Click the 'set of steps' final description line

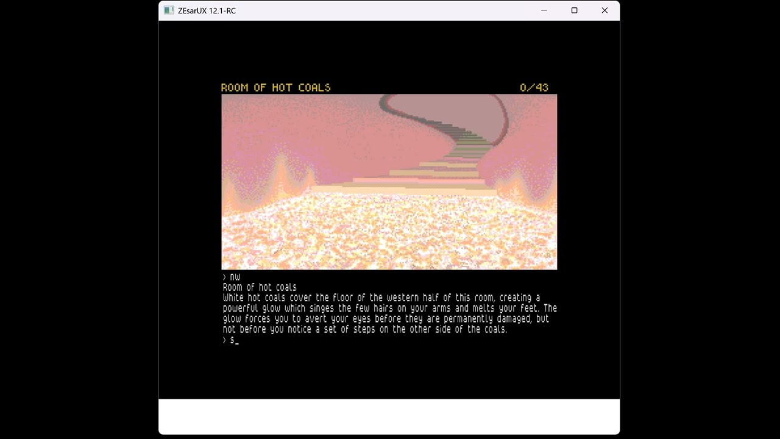tap(364, 329)
